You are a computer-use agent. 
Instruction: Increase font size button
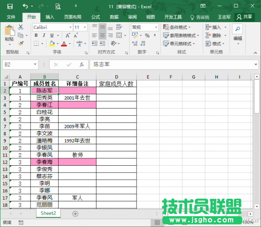pos(68,36)
